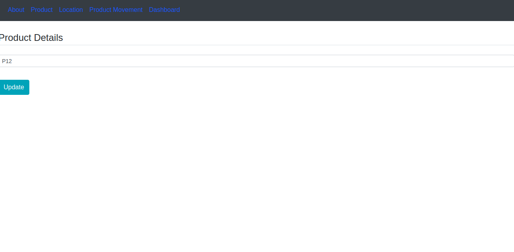Screen dimensions: 514x252
Task: Click the Update button to save changes
Action: [14, 87]
